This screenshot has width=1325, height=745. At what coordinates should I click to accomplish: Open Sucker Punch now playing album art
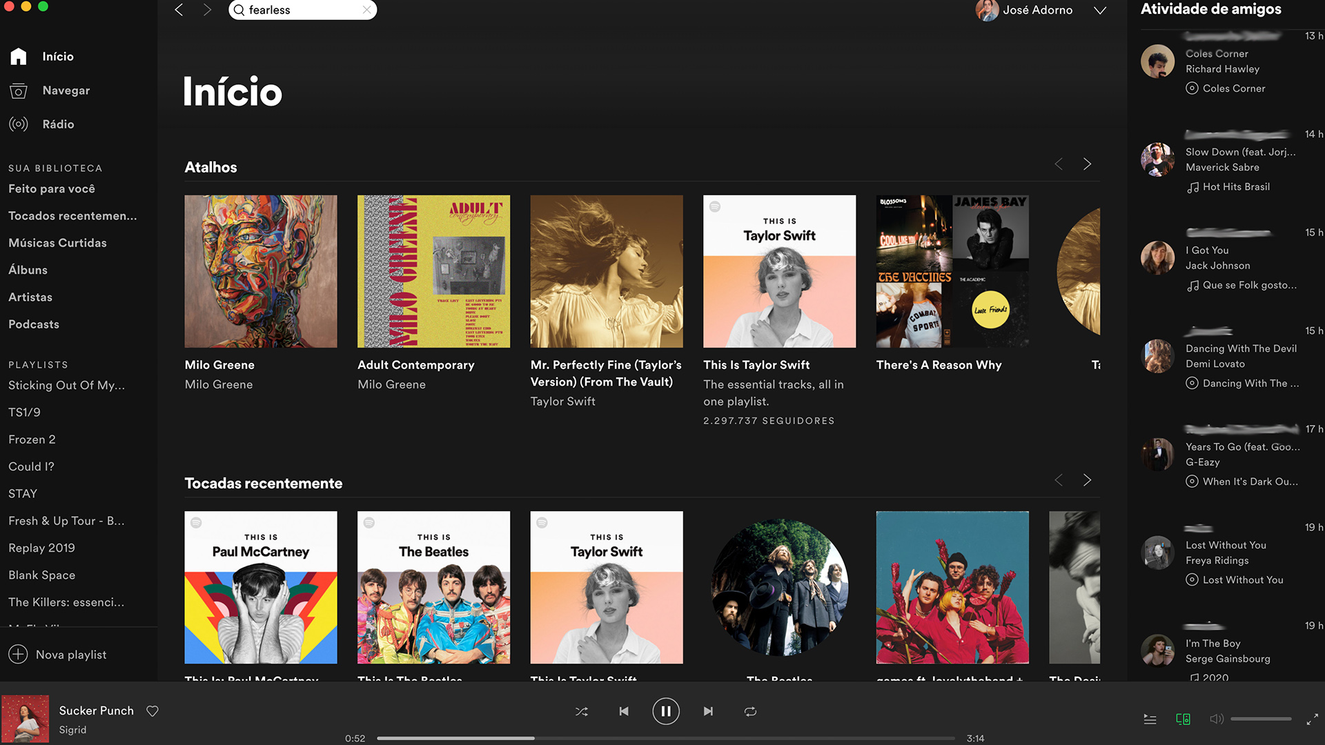point(26,719)
